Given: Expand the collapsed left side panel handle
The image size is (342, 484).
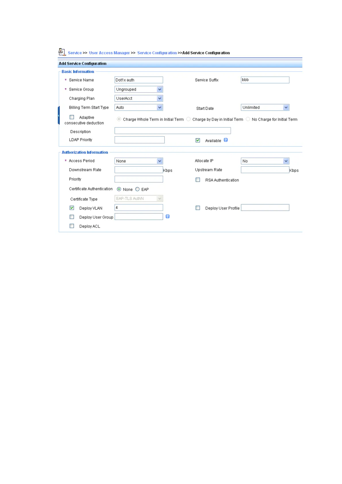Looking at the screenshot, I should tap(59, 116).
